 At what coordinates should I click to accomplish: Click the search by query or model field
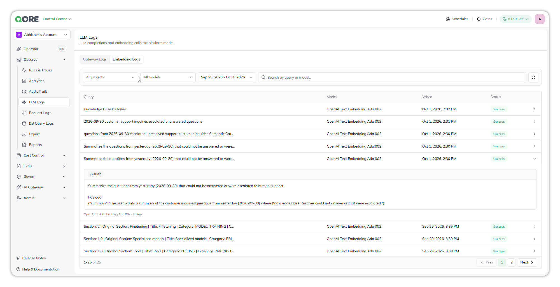click(392, 77)
